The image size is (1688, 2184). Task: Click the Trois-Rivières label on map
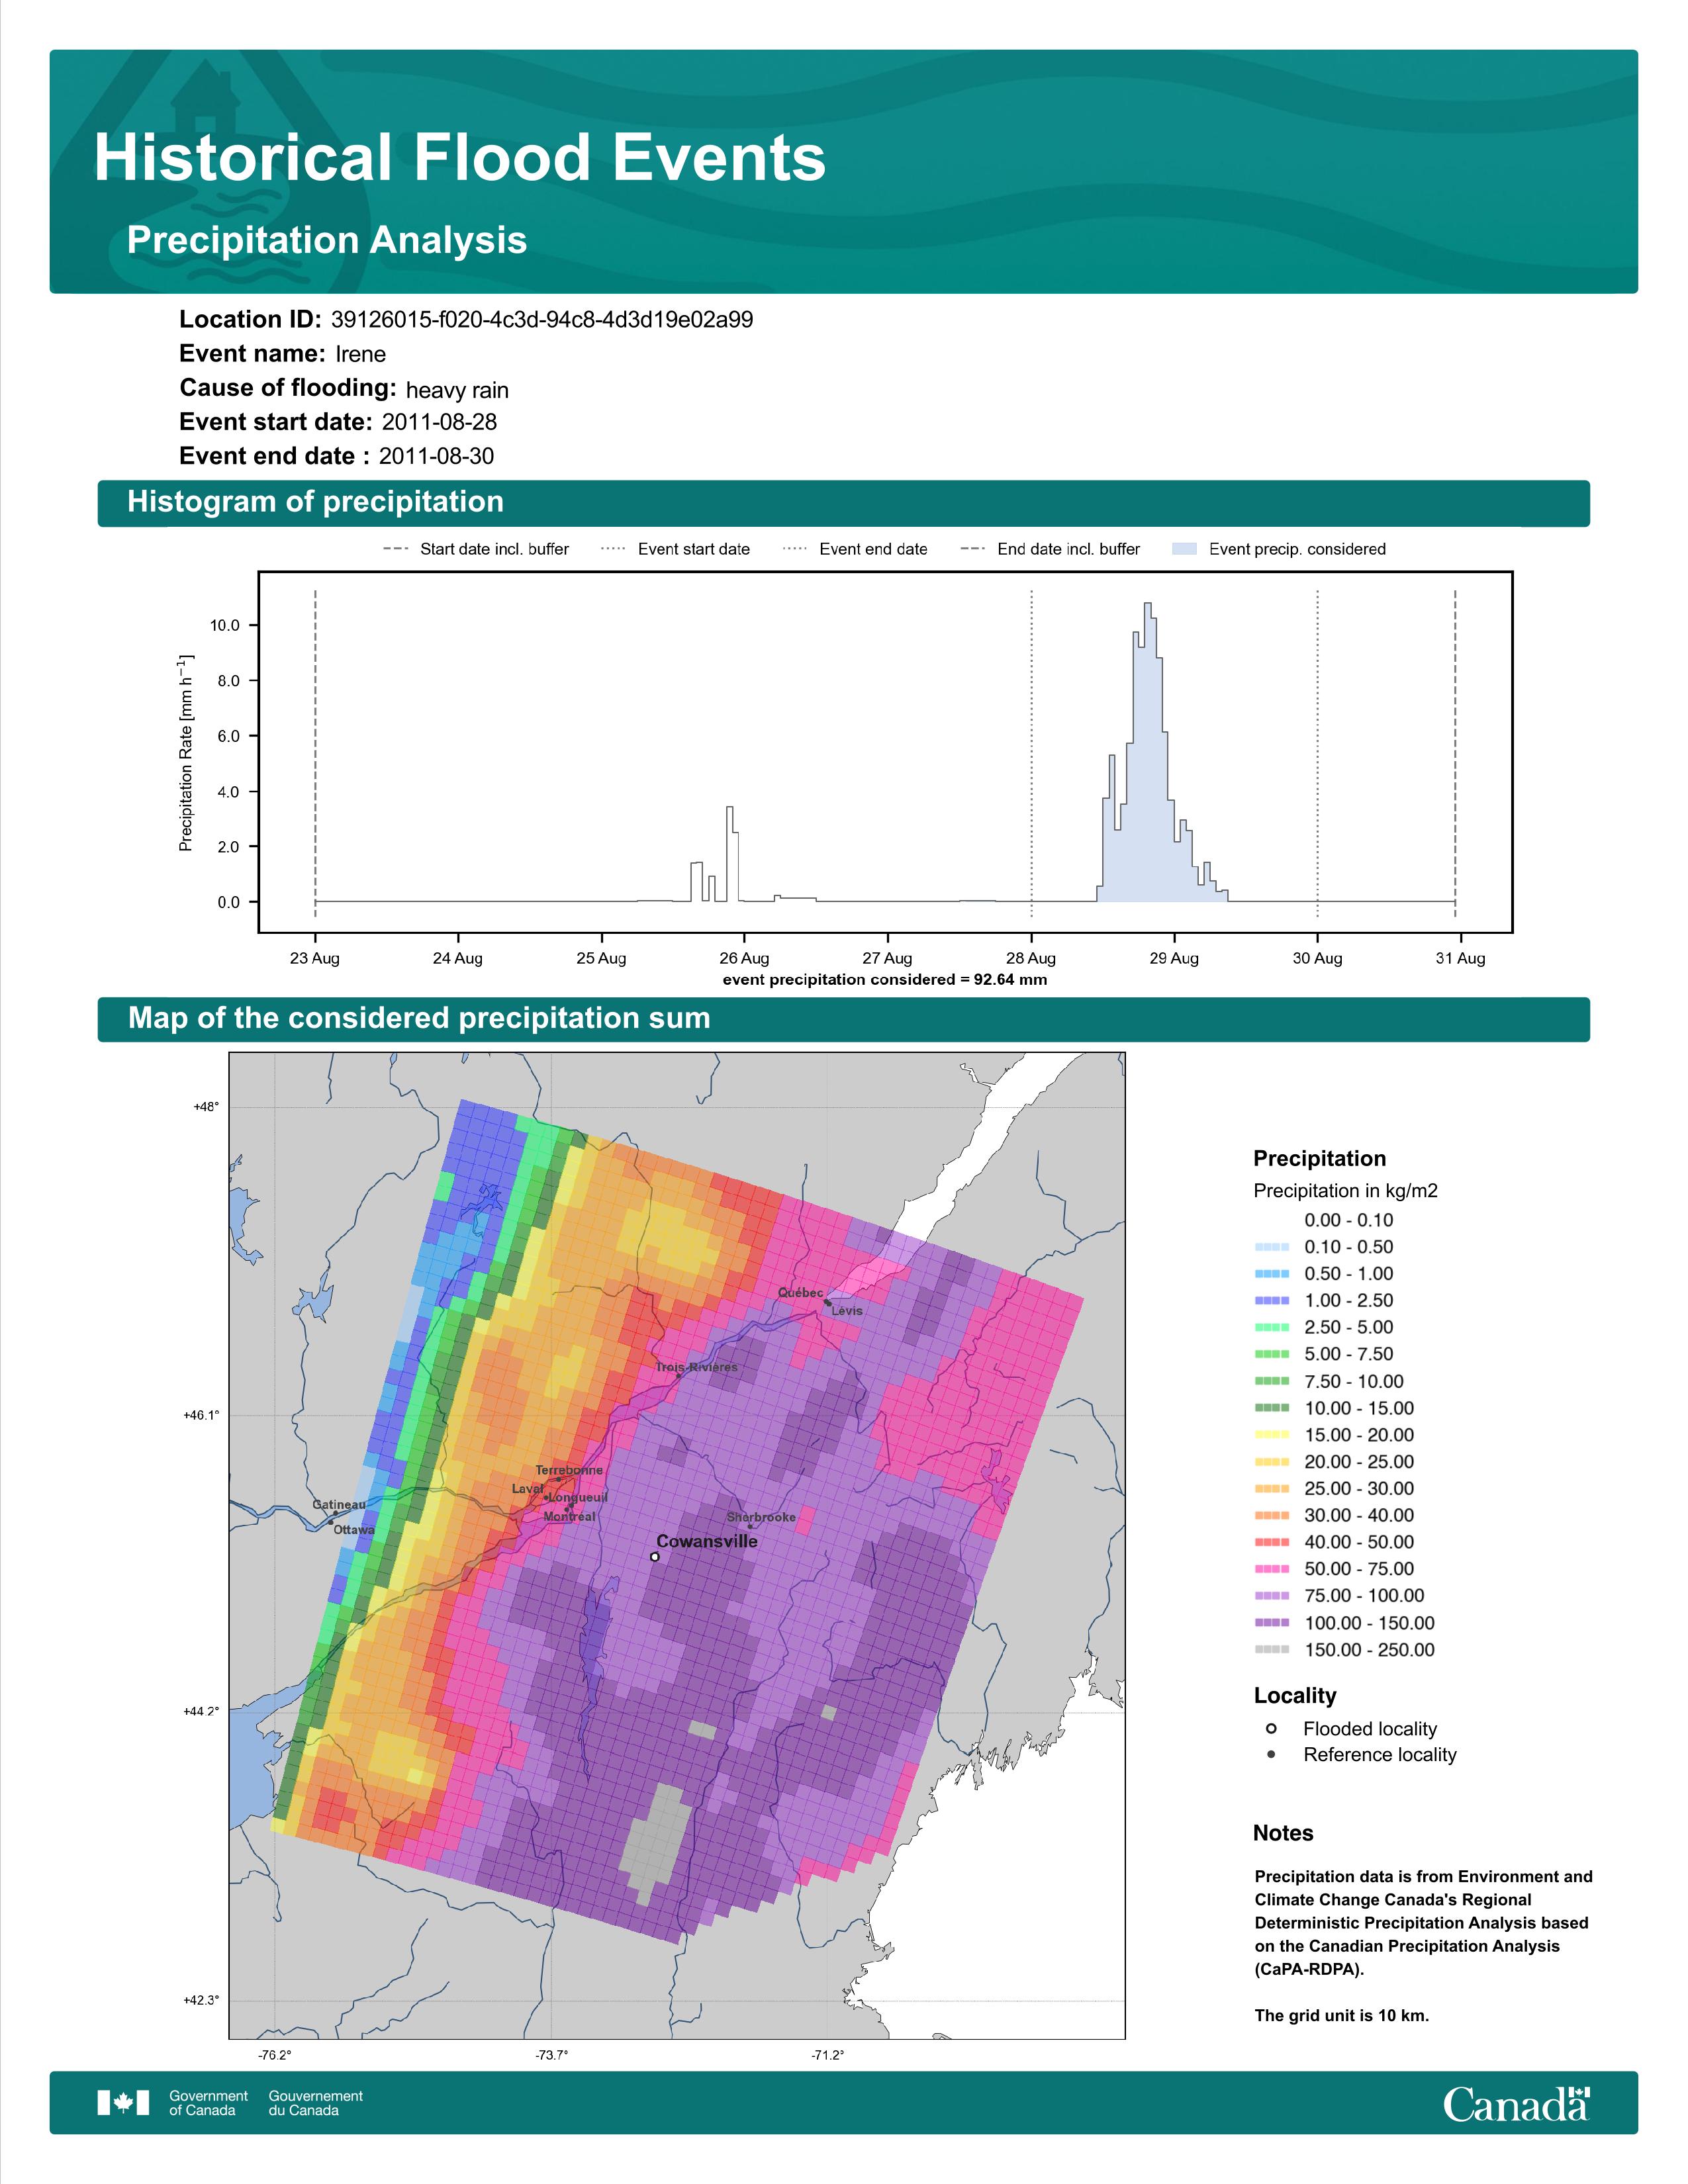click(697, 1367)
